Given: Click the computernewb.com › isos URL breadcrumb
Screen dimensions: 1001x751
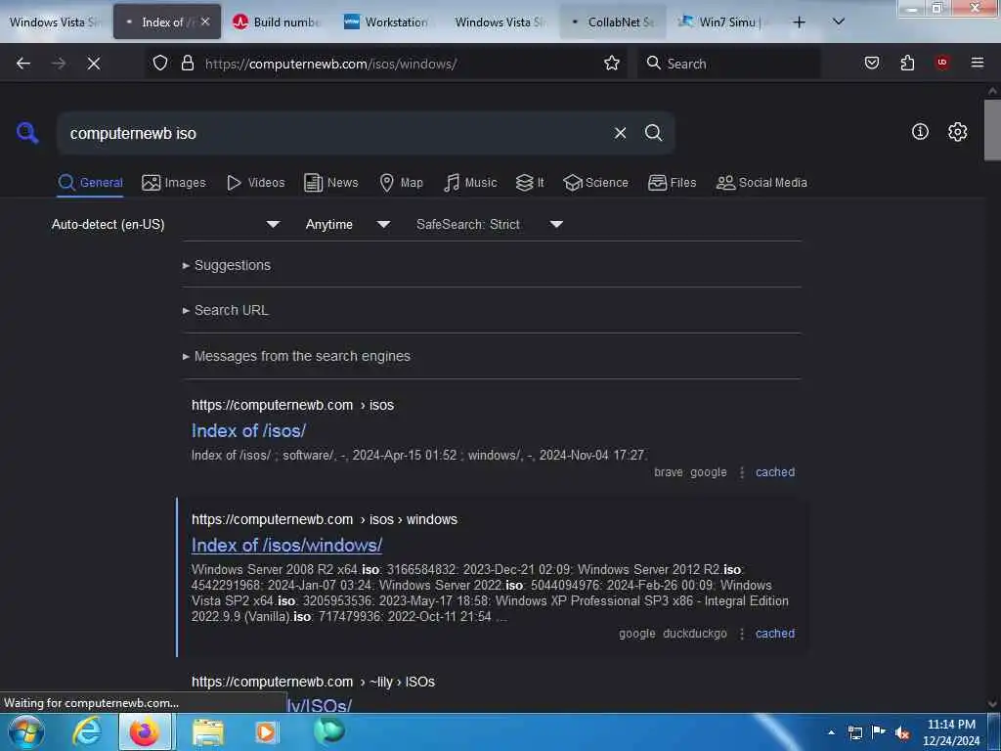Looking at the screenshot, I should (x=292, y=405).
